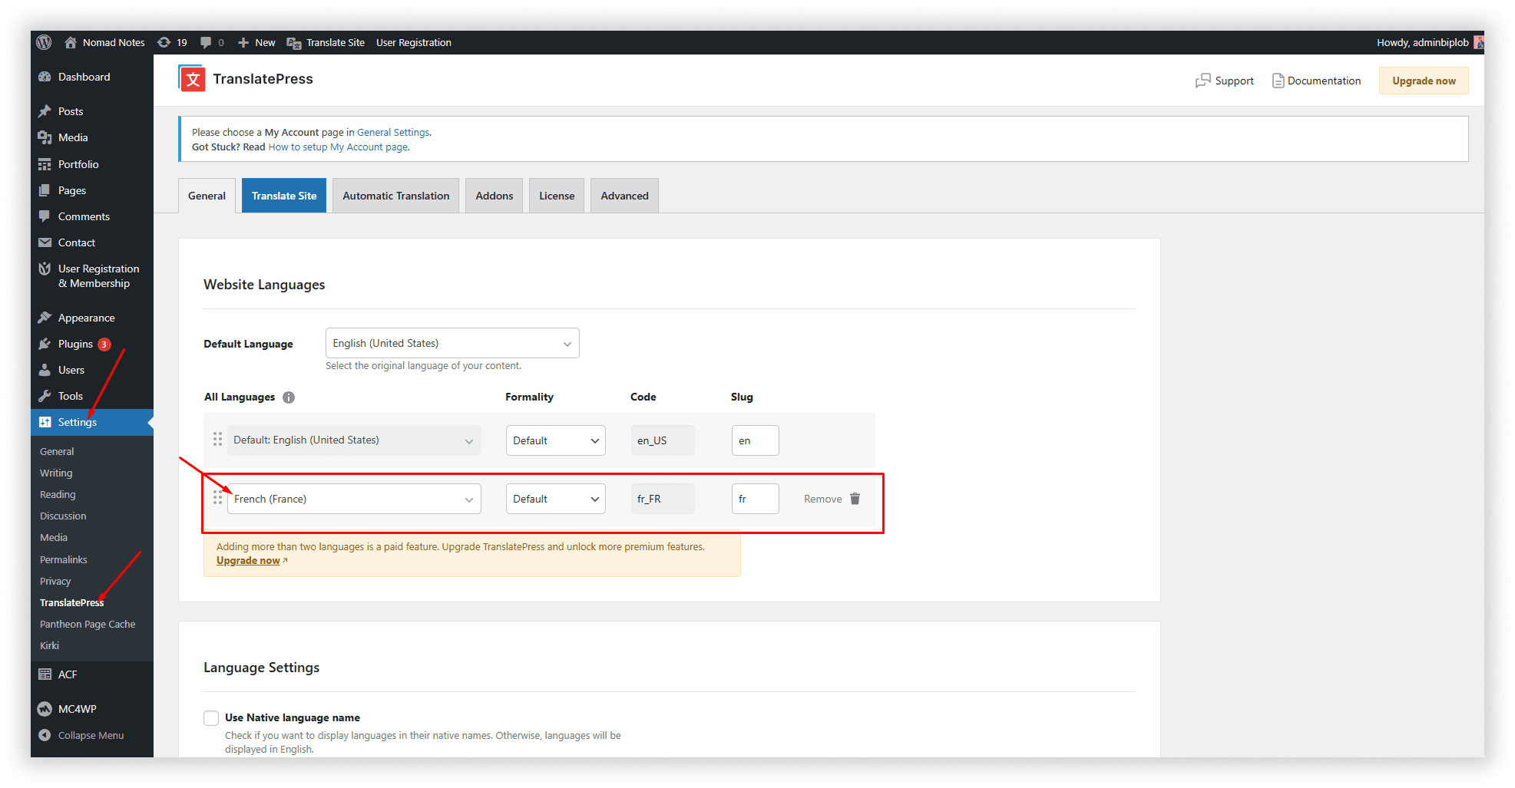Click the TranslatePress logo icon
The image size is (1515, 788).
[192, 78]
